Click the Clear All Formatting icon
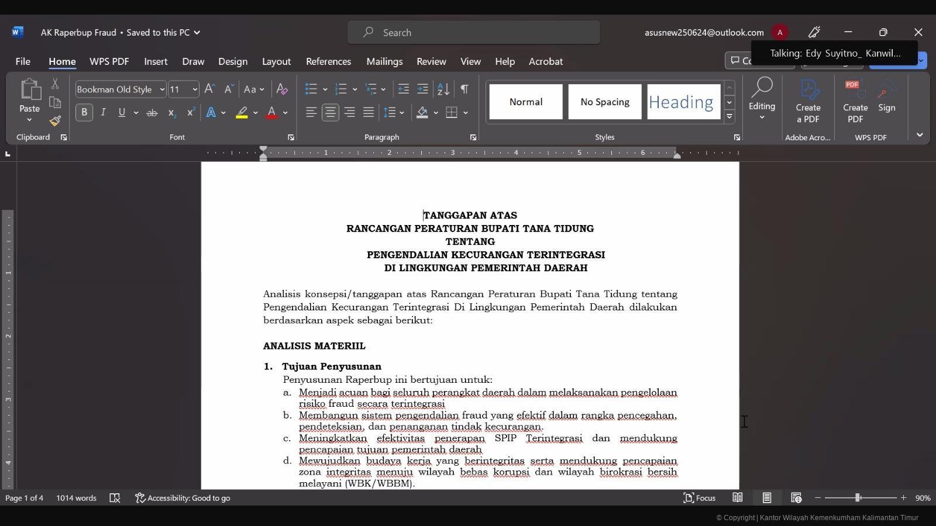Viewport: 936px width, 526px height. point(282,89)
